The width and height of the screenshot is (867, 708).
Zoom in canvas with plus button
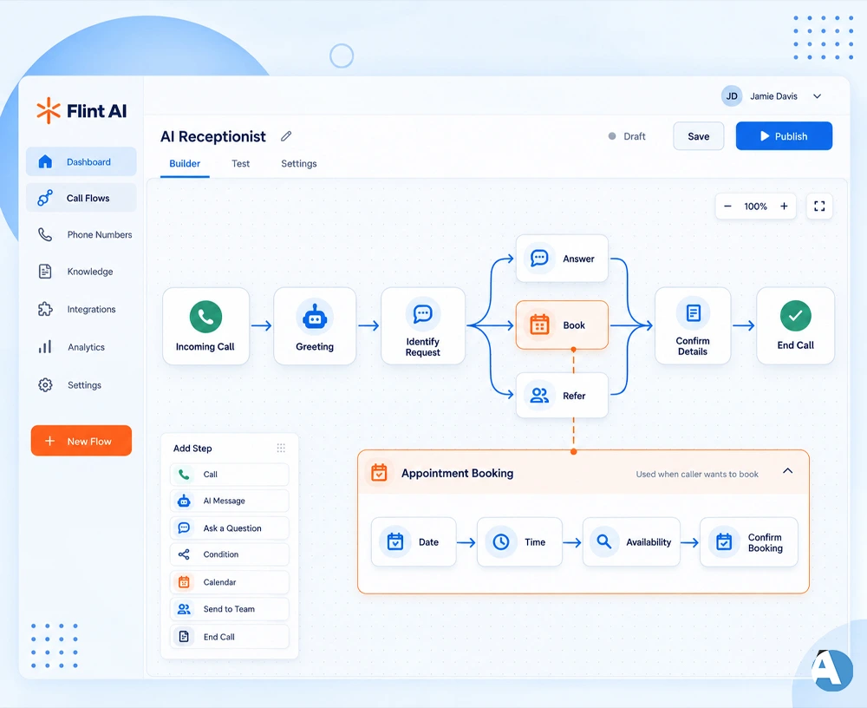tap(784, 206)
